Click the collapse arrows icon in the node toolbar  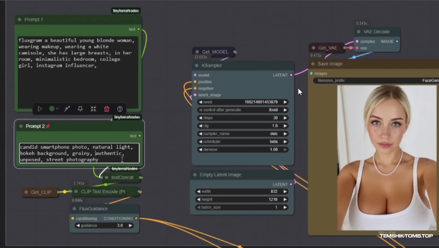pos(93,109)
